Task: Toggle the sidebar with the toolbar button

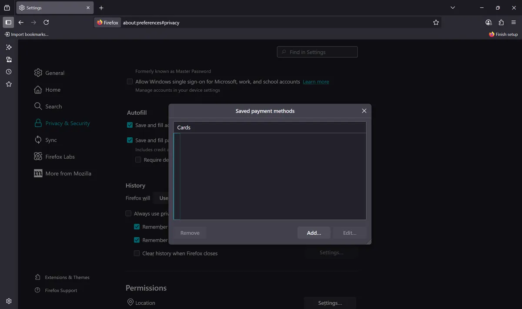Action: [8, 22]
